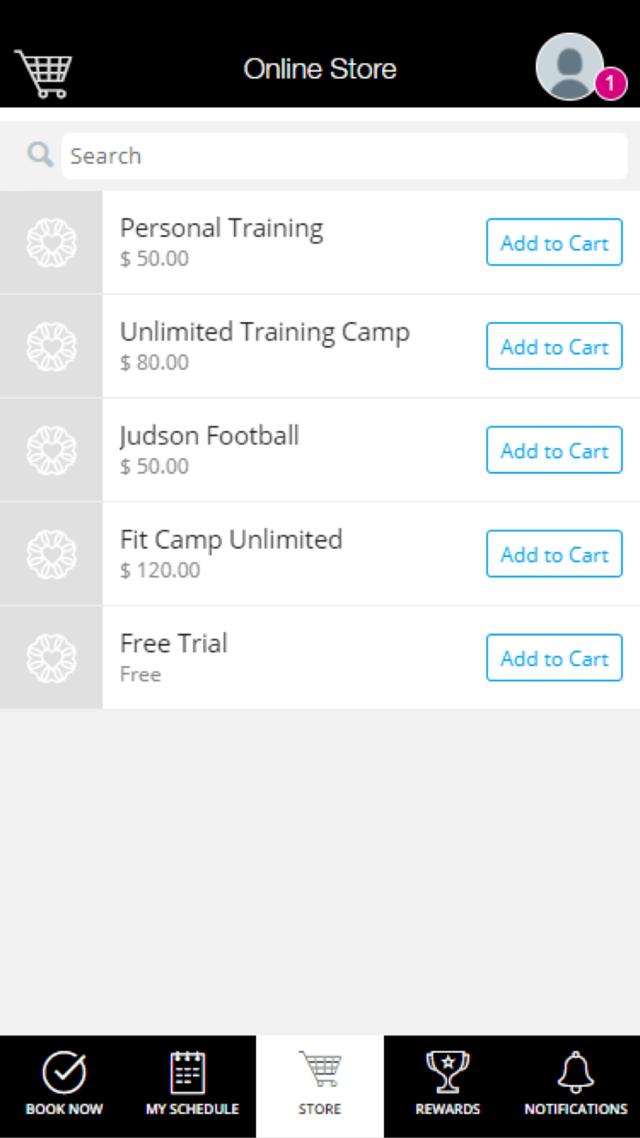Open the Notifications tab
The image size is (640, 1138).
coord(576,1086)
